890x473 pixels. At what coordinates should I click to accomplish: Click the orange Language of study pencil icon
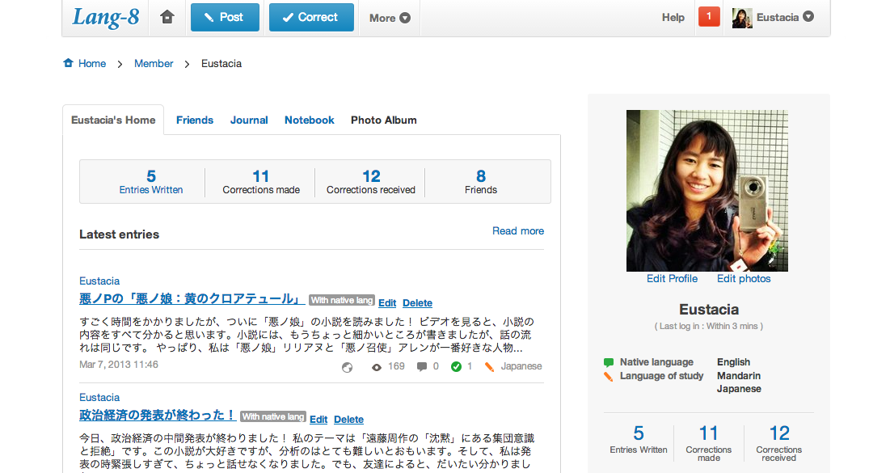coord(609,377)
